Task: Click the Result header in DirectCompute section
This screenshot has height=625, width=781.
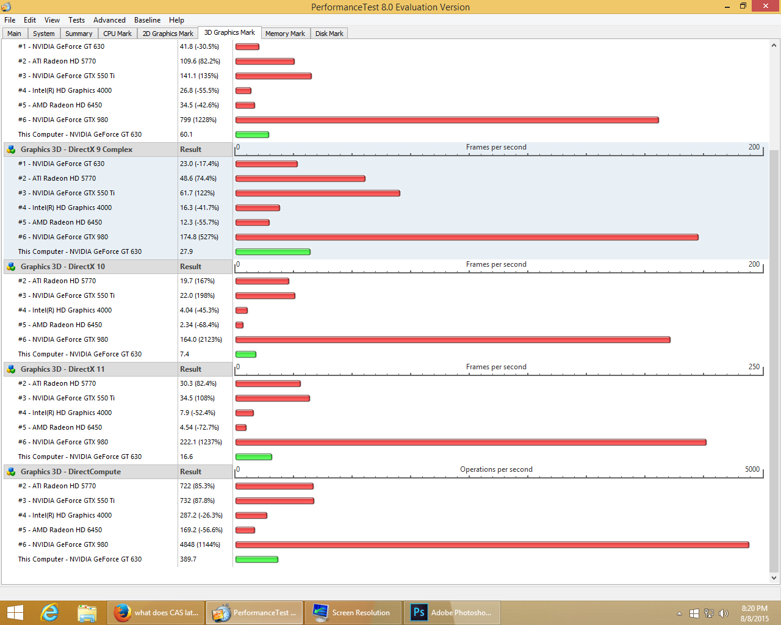Action: pos(191,472)
